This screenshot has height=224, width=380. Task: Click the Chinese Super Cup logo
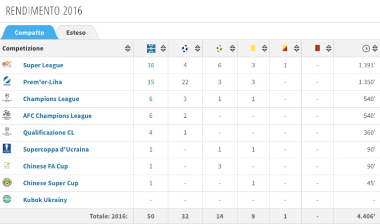pyautogui.click(x=7, y=182)
